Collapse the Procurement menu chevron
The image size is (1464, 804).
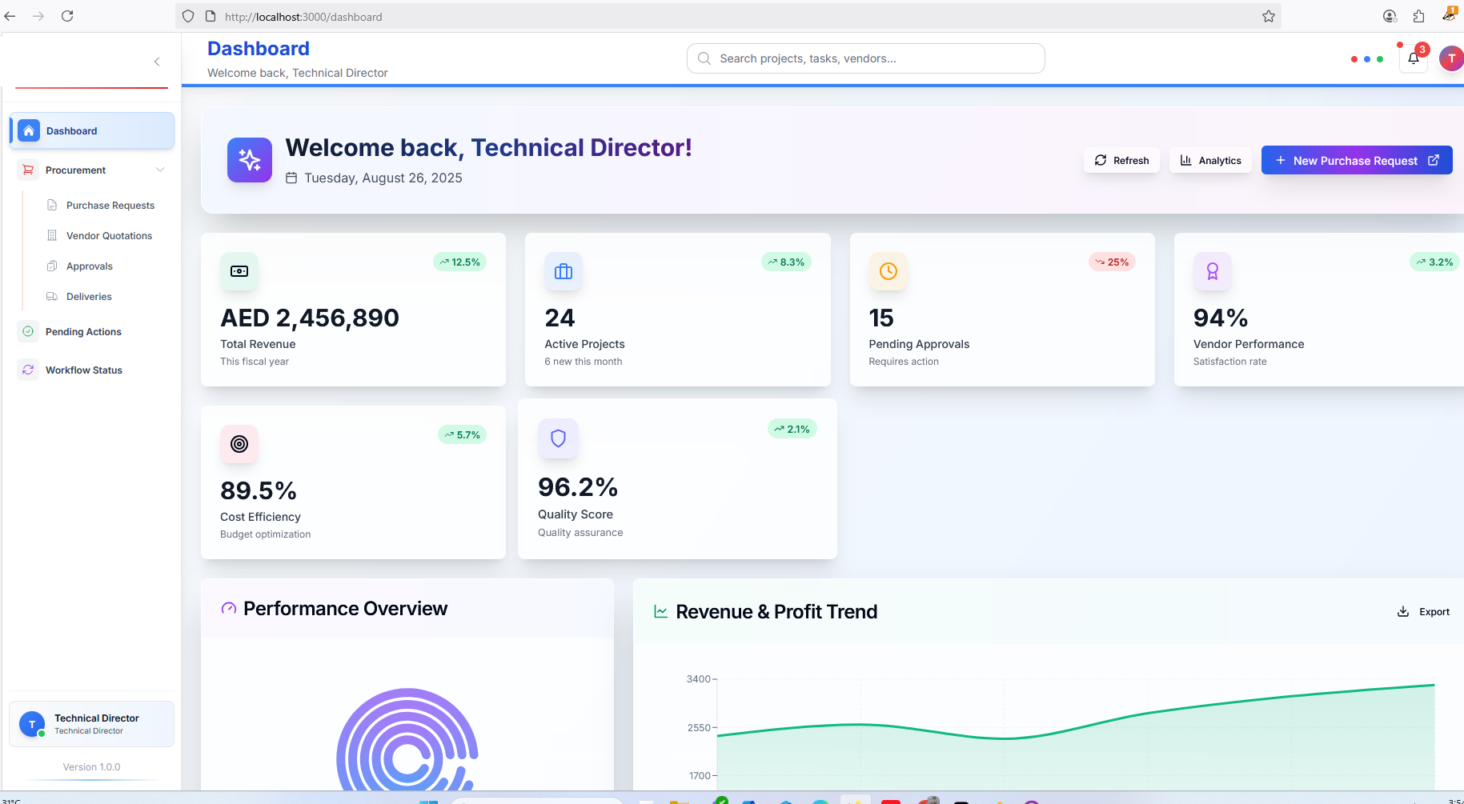[160, 170]
